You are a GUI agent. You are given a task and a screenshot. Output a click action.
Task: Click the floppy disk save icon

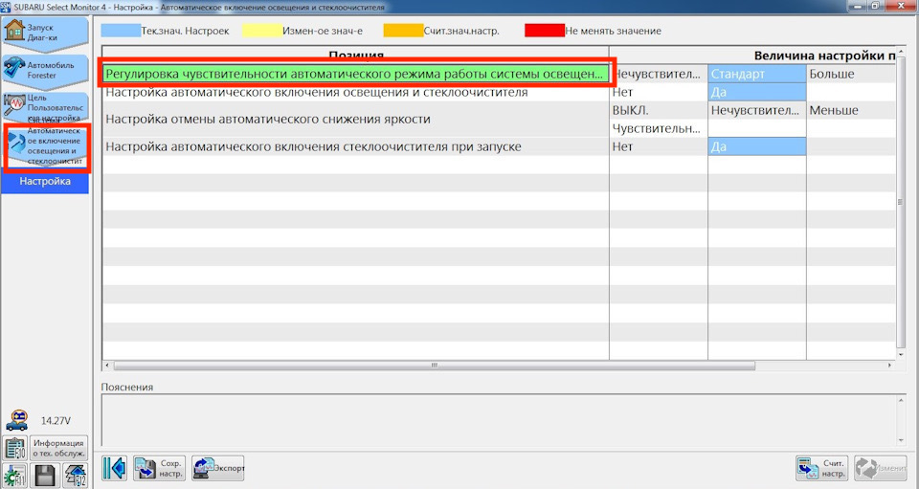(x=45, y=476)
